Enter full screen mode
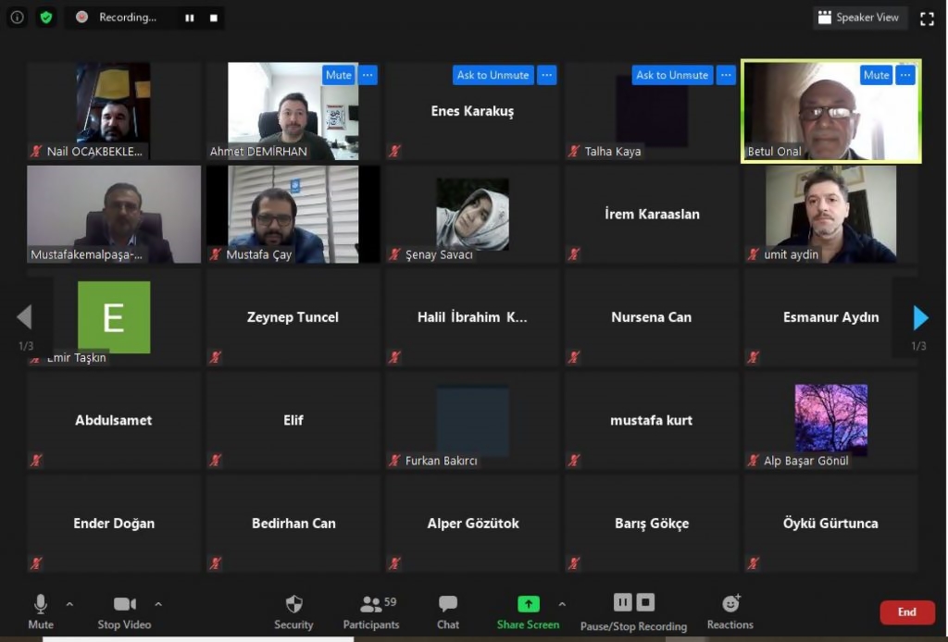The width and height of the screenshot is (948, 642). click(x=927, y=19)
